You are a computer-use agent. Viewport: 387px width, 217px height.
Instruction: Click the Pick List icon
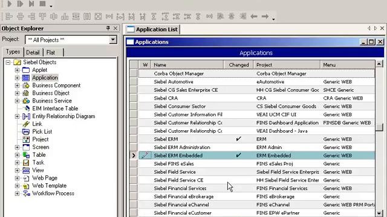click(x=26, y=131)
